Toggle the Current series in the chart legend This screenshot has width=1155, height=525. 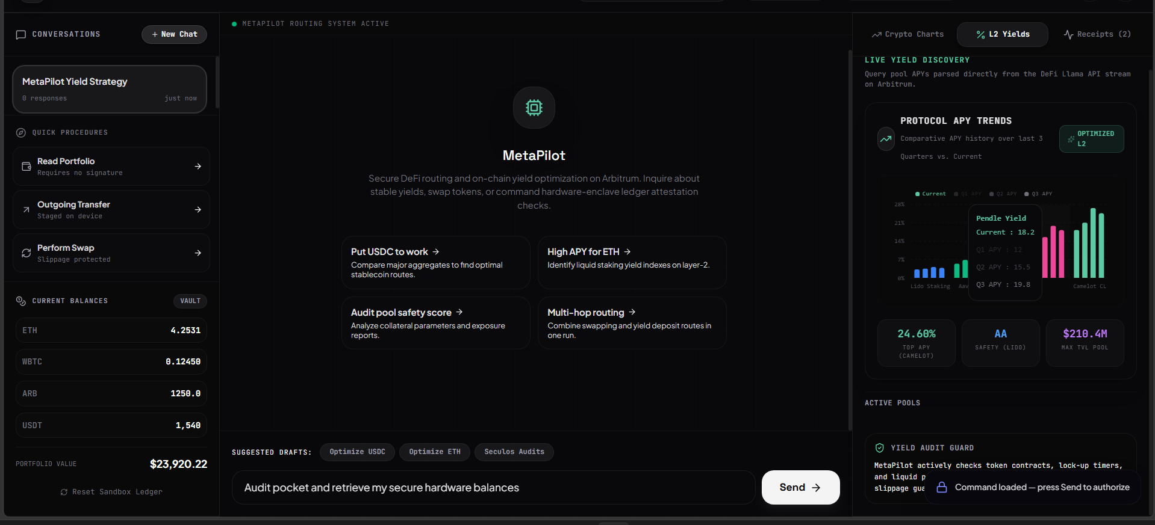930,194
